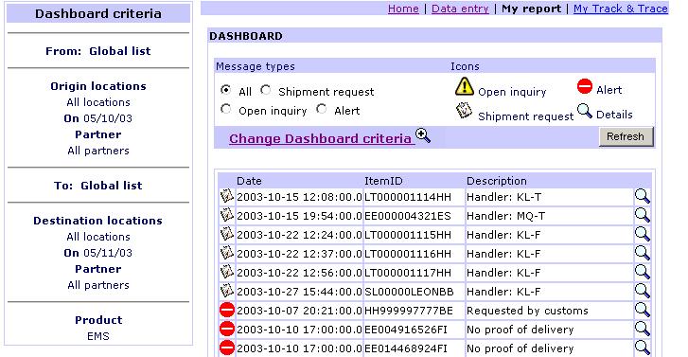Click shipment request icon for LT000001117HH
This screenshot has height=357, width=688.
(227, 272)
